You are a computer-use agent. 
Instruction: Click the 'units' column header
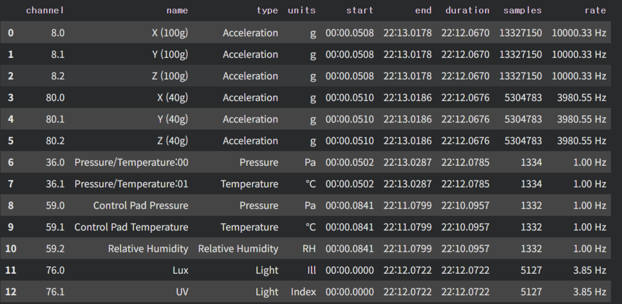[302, 10]
